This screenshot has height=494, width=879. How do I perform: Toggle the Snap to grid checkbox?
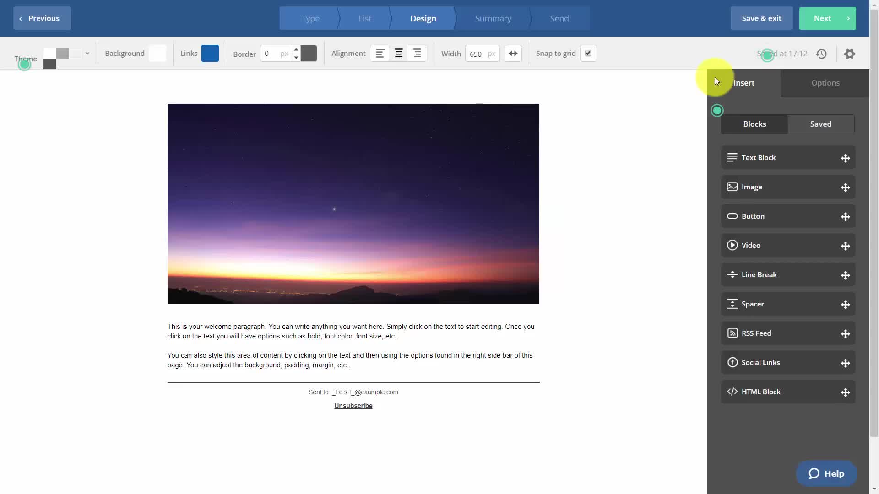click(x=588, y=54)
